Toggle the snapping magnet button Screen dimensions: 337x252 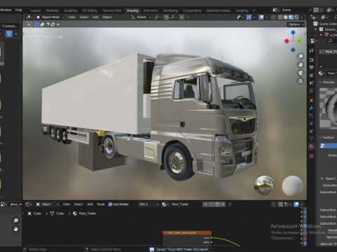(x=166, y=17)
